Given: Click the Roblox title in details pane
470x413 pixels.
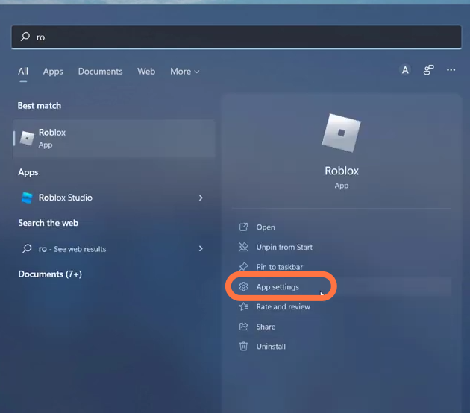Looking at the screenshot, I should tap(342, 171).
